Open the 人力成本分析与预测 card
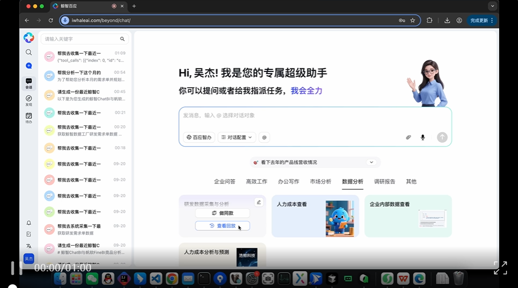This screenshot has height=288, width=518. click(222, 255)
